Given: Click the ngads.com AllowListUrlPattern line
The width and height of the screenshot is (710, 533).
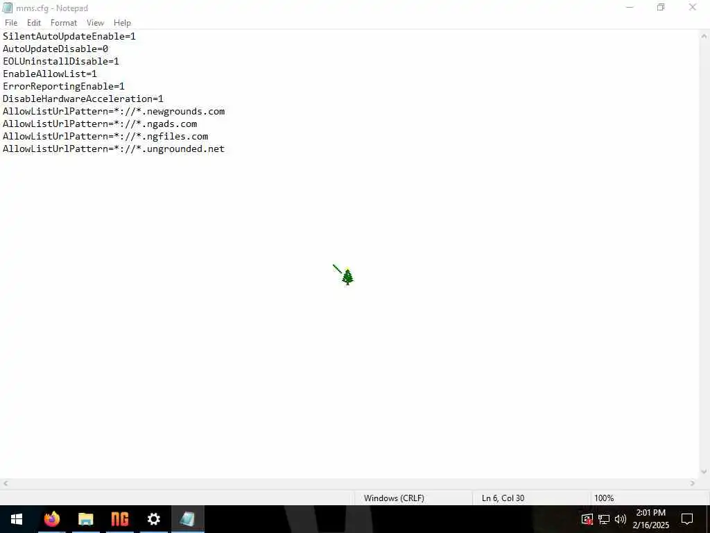Looking at the screenshot, I should click(100, 124).
